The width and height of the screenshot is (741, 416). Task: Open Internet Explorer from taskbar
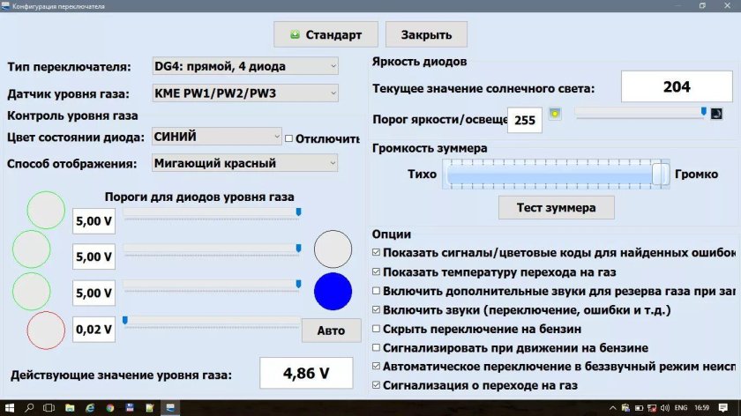pos(90,407)
